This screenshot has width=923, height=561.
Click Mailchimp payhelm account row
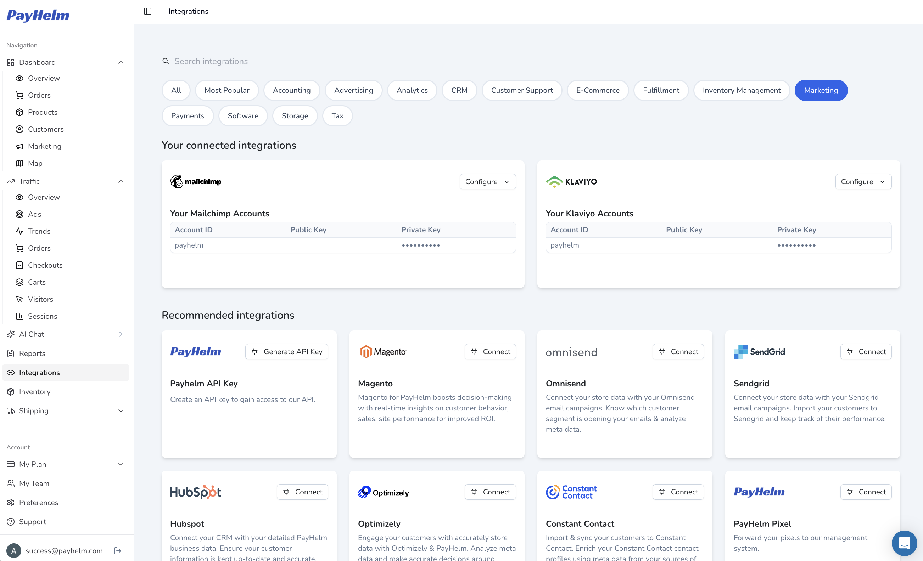coord(343,245)
